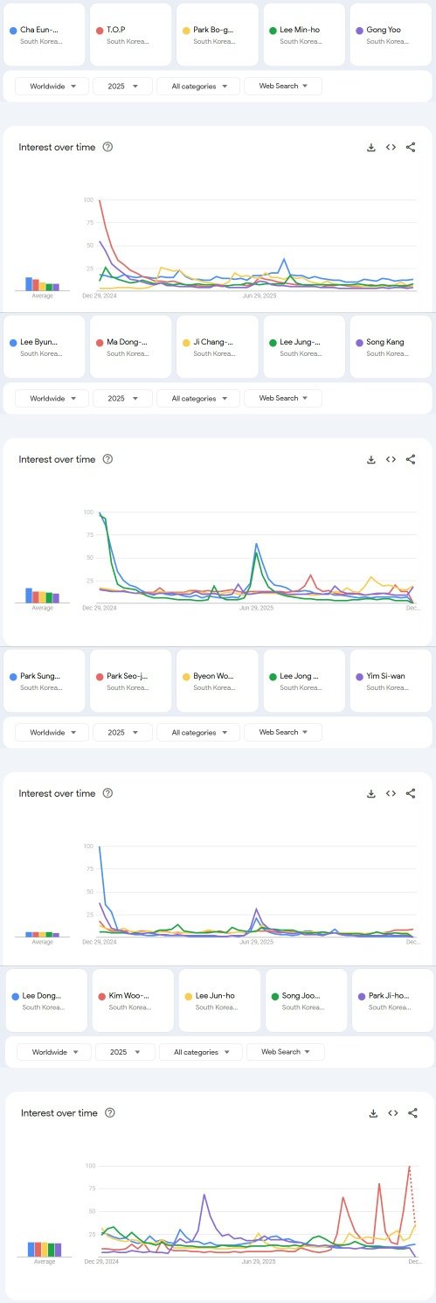The width and height of the screenshot is (436, 1303).
Task: Download the chart in the Song Kang comparison
Action: (371, 459)
